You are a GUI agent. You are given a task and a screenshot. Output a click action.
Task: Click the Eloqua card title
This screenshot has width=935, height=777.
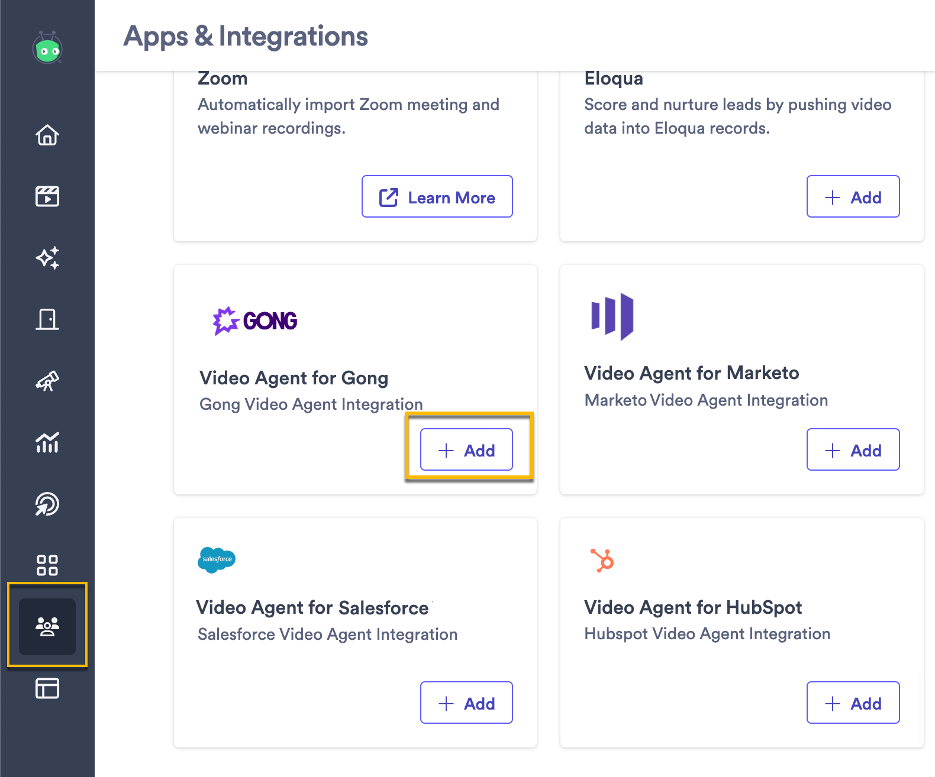(x=614, y=79)
